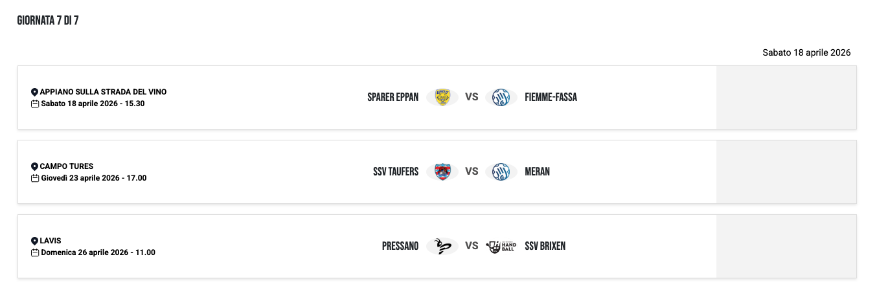Click the Pressano team logo
Viewport: 877px width, 301px height.
(442, 246)
